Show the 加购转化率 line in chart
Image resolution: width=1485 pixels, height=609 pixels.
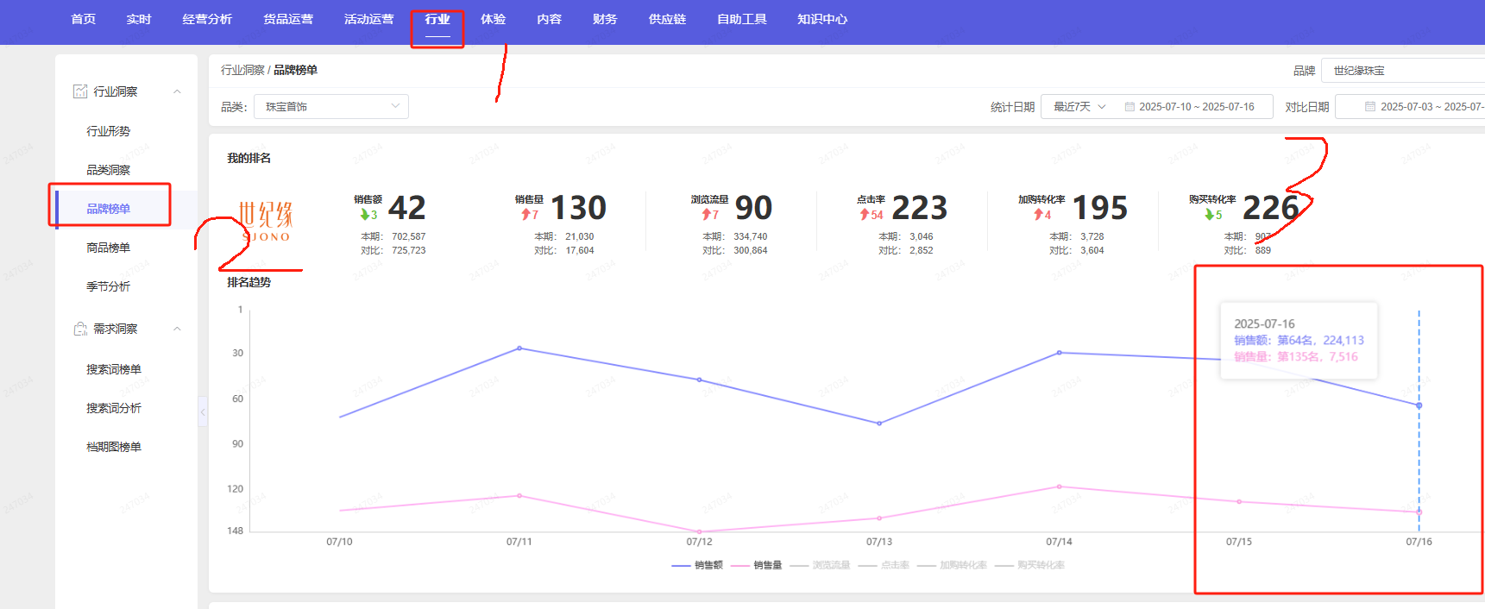click(952, 566)
